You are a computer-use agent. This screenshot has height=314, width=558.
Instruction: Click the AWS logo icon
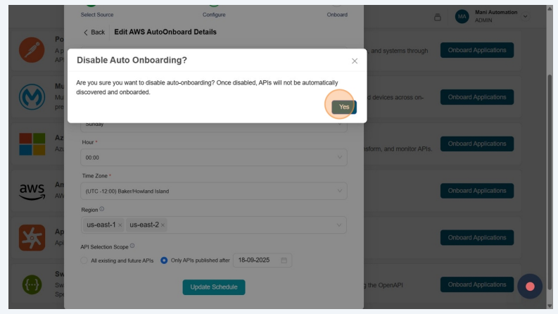(x=32, y=191)
